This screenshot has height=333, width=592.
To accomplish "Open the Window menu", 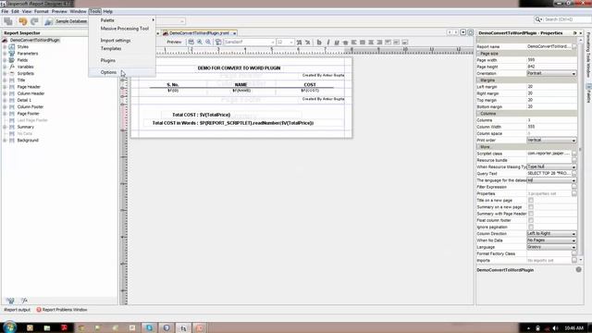I will [78, 12].
